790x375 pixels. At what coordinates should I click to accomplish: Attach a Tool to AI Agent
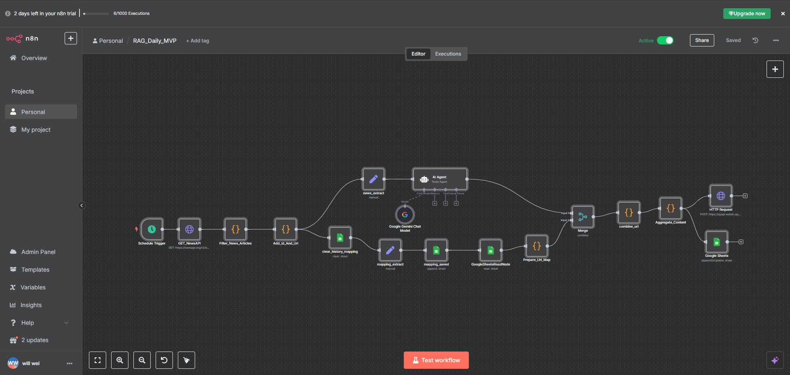pos(445,203)
